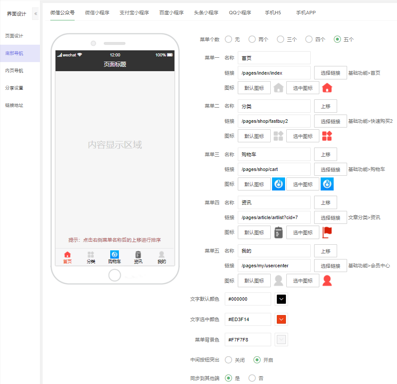Click the menu five name input field
This screenshot has width=397, height=384.
pos(274,251)
